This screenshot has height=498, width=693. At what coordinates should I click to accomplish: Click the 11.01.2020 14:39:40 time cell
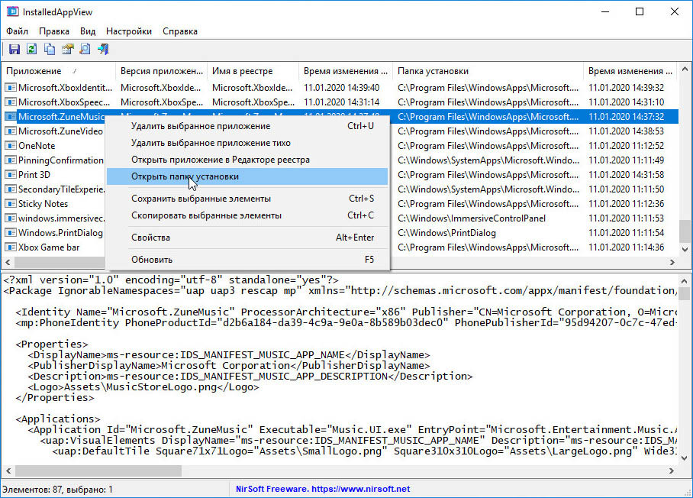(x=342, y=88)
